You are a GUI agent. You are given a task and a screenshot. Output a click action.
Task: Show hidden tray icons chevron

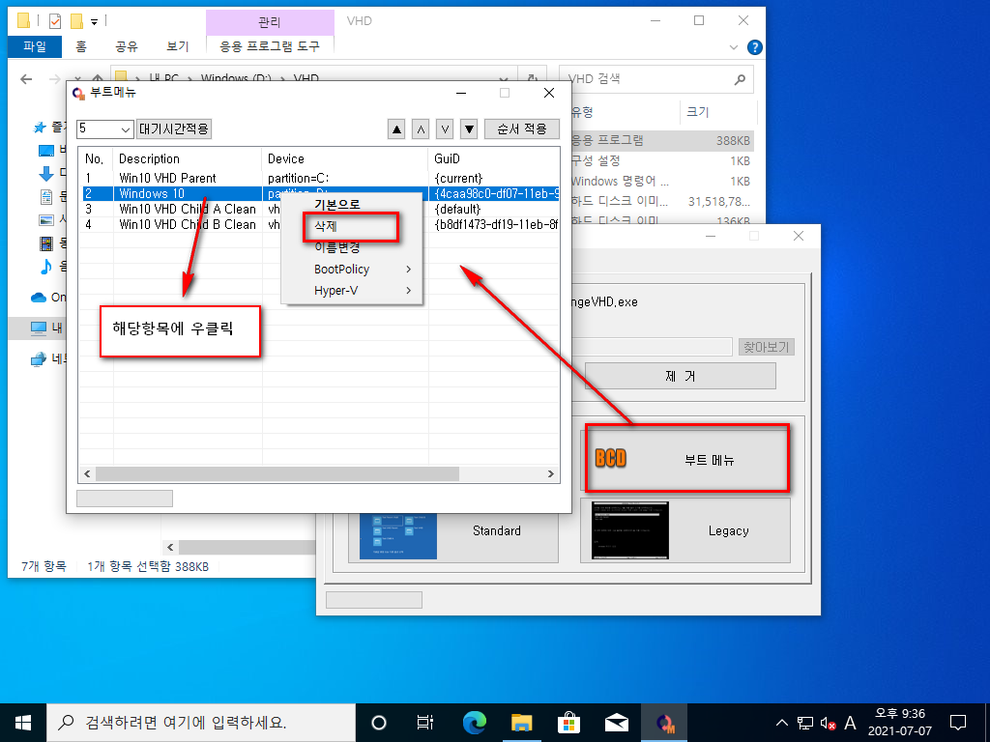(781, 723)
